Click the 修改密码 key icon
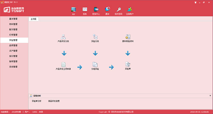This screenshot has height=114, width=213. [x=119, y=9]
